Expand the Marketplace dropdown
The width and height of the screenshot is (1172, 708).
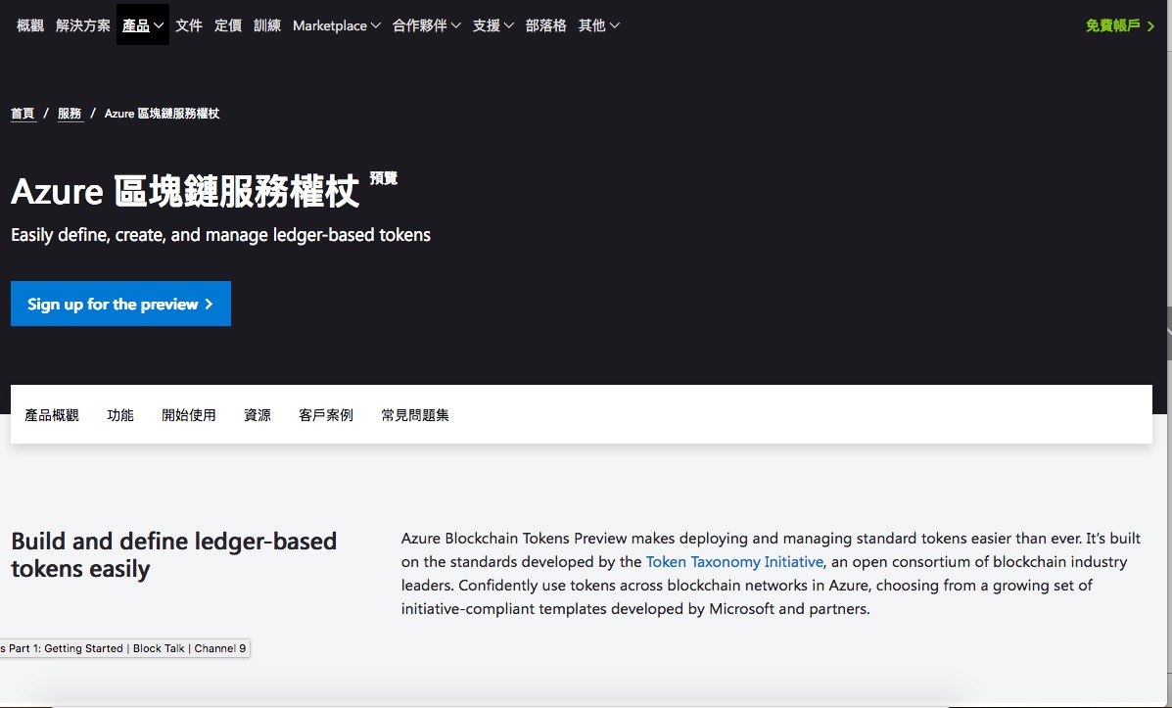337,25
